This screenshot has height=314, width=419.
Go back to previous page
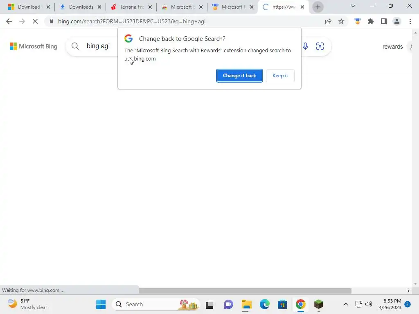click(x=9, y=21)
